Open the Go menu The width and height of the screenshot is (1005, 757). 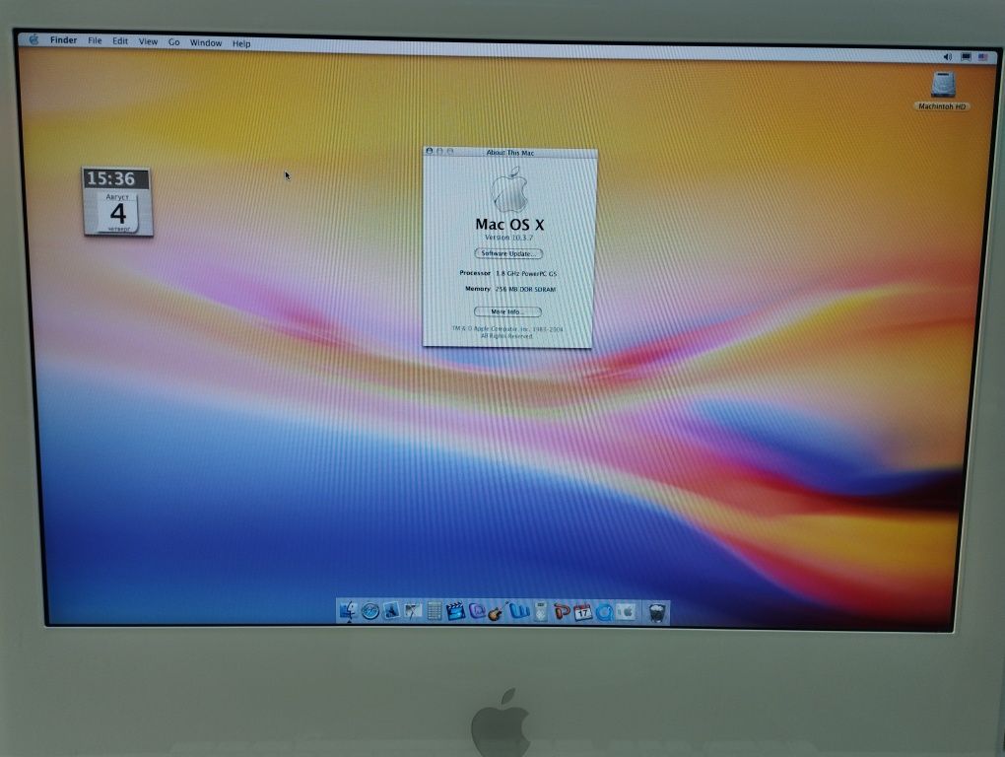(173, 42)
